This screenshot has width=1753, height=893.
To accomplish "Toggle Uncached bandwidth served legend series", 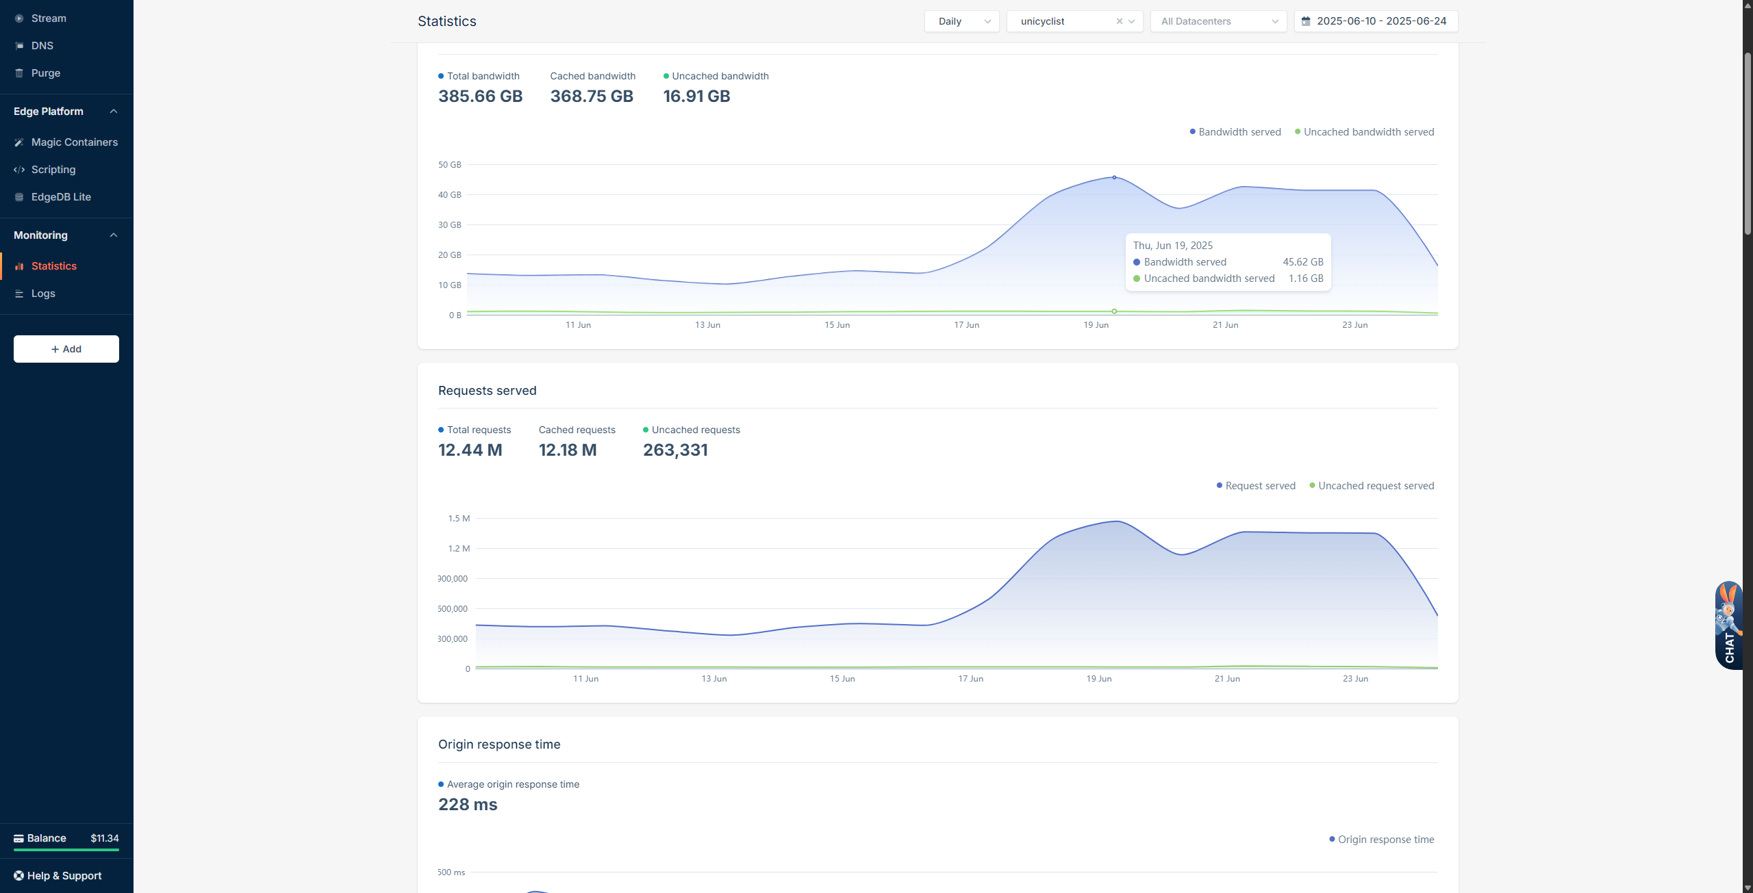I will [1364, 132].
